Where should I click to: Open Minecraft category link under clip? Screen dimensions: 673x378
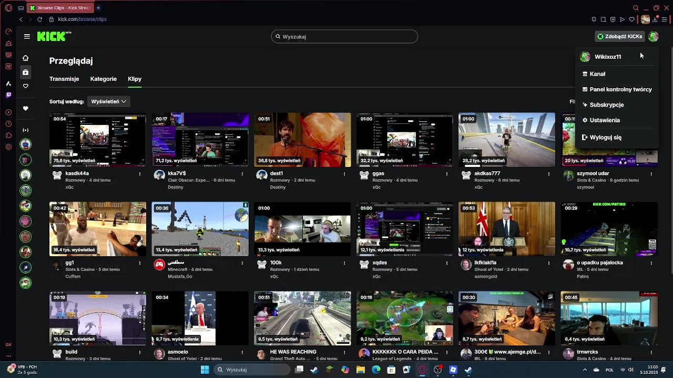tap(178, 269)
